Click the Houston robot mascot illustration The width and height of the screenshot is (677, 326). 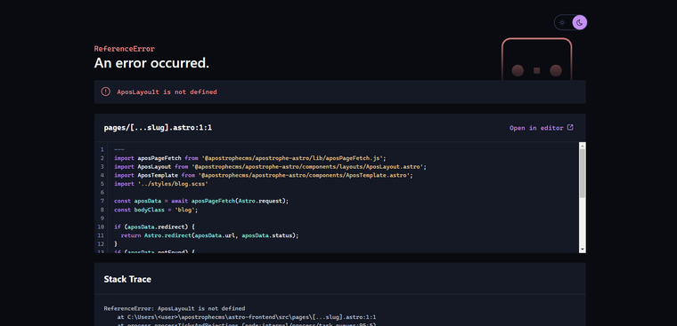click(x=536, y=59)
